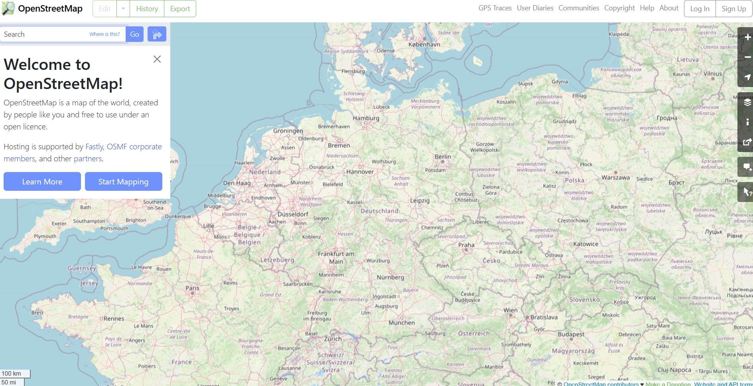This screenshot has width=753, height=386.
Task: Click the Leipzig label on the map
Action: [x=420, y=200]
